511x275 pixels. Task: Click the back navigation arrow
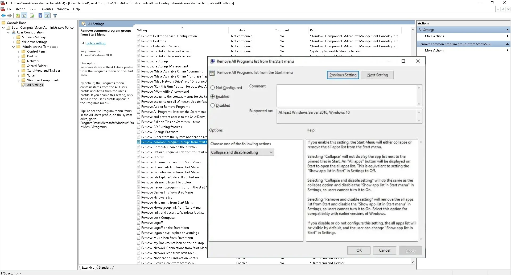[x=3, y=15]
